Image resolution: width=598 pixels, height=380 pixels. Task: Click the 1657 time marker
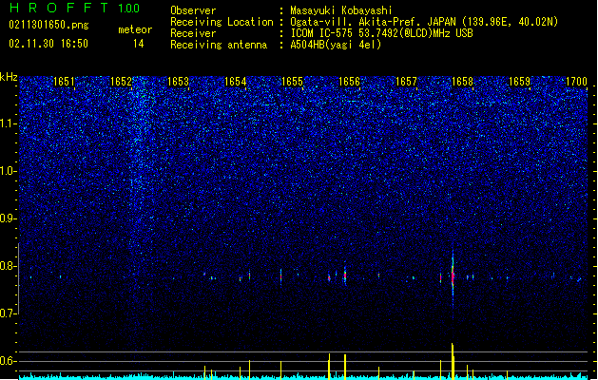point(407,82)
